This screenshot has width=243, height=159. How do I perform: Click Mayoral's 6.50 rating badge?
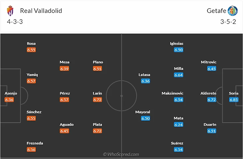(x=145, y=119)
